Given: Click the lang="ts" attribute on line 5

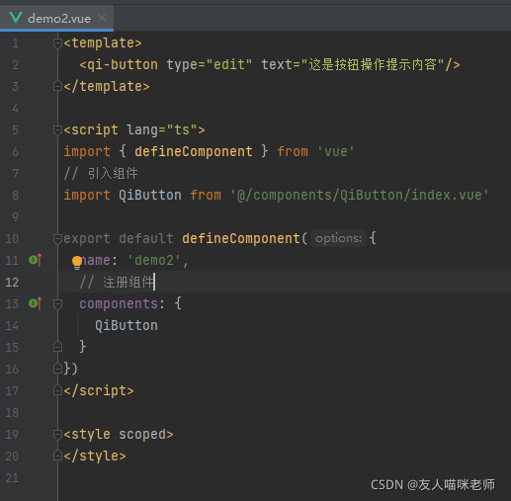Looking at the screenshot, I should click(x=162, y=130).
